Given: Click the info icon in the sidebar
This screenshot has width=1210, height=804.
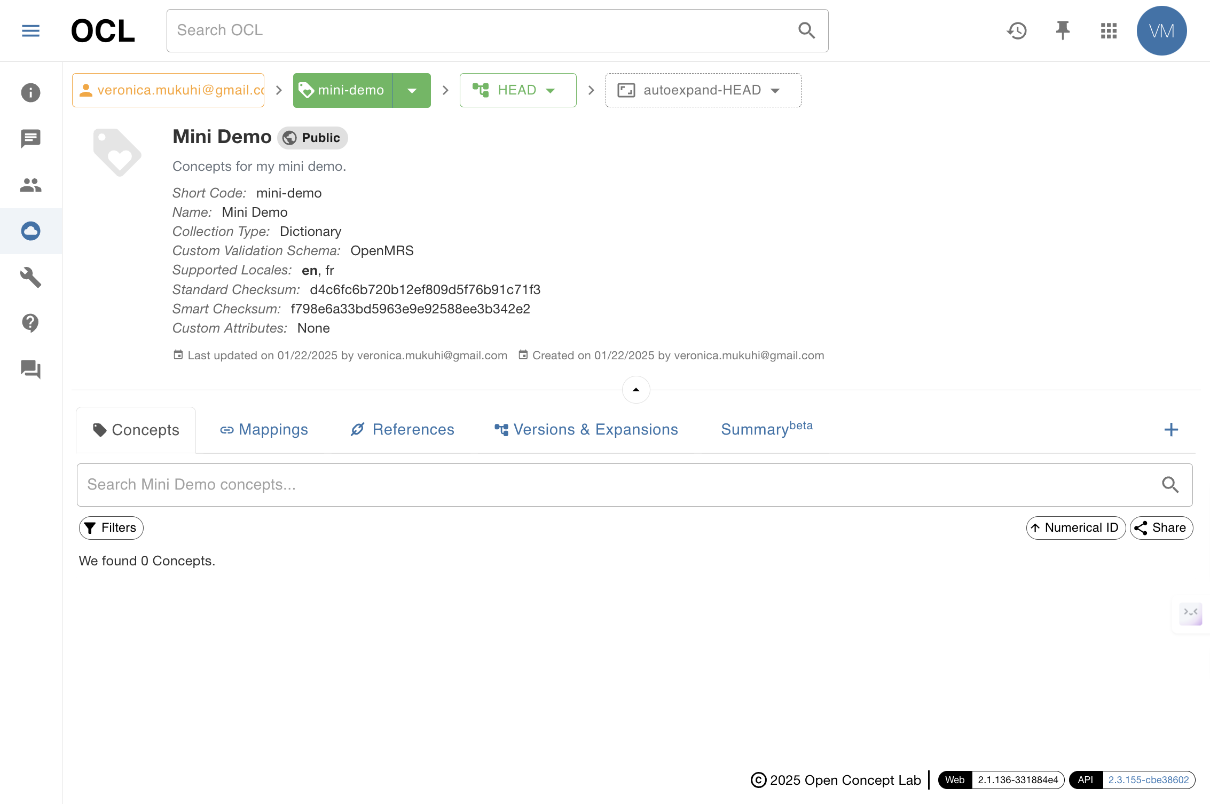Looking at the screenshot, I should click(x=30, y=92).
